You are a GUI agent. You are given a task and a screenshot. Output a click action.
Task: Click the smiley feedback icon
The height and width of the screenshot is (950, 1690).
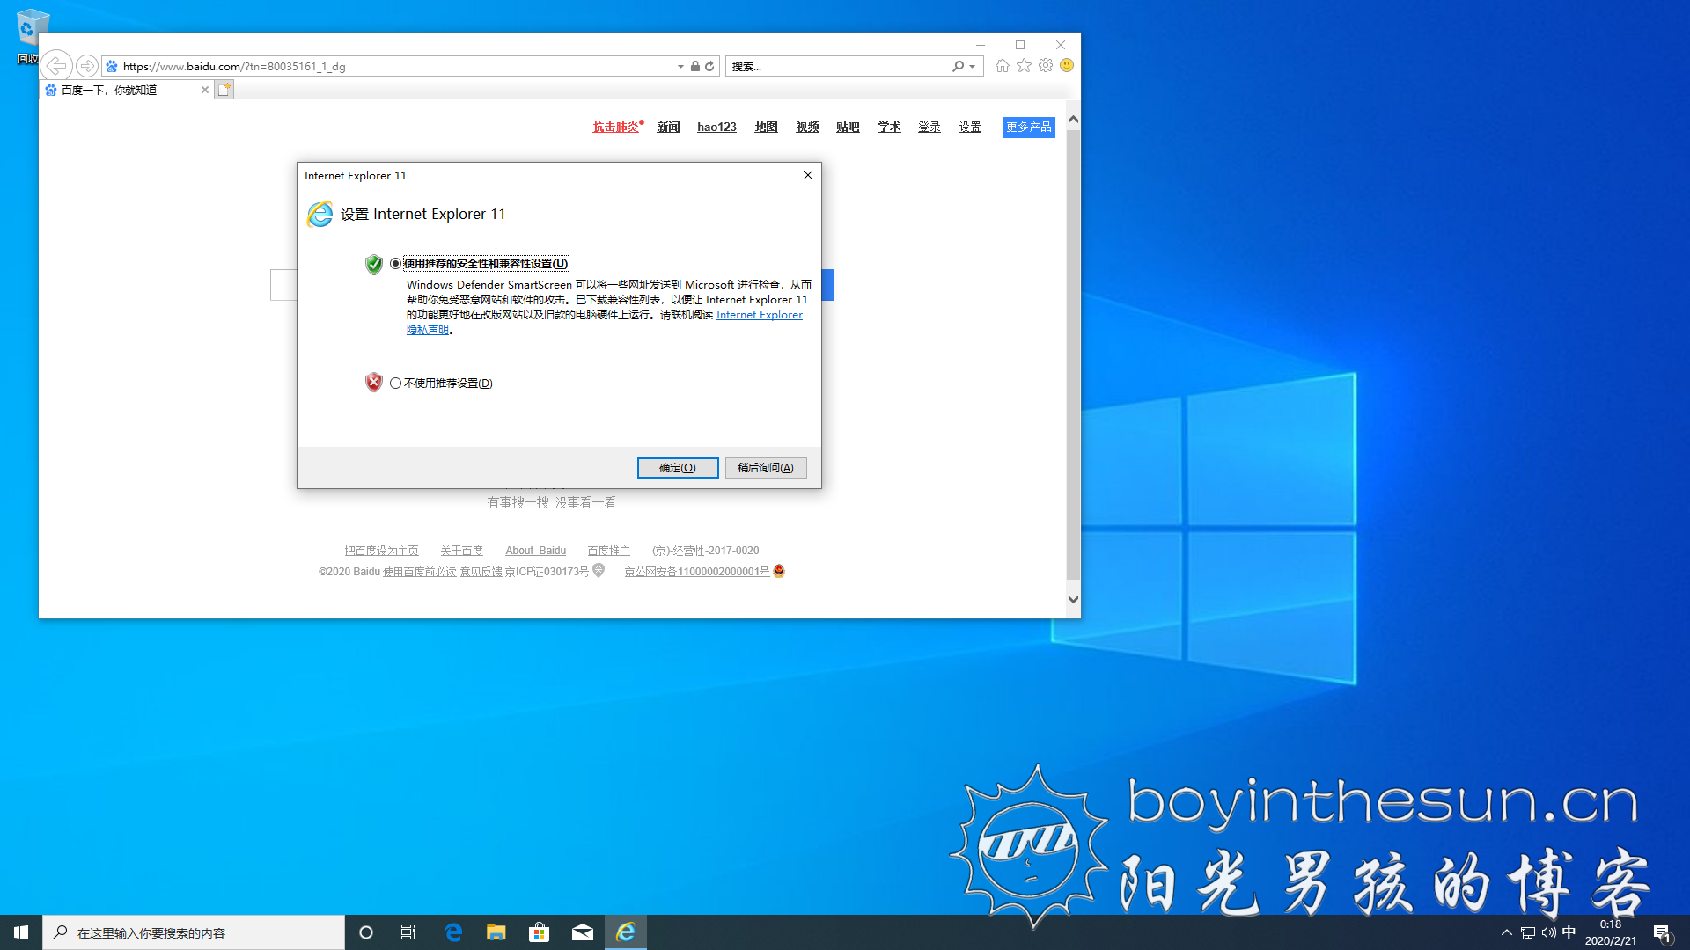click(1067, 66)
